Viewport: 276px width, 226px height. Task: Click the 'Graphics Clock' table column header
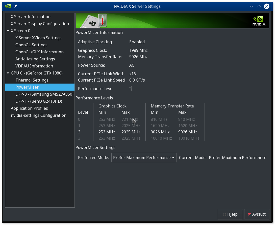pos(112,106)
